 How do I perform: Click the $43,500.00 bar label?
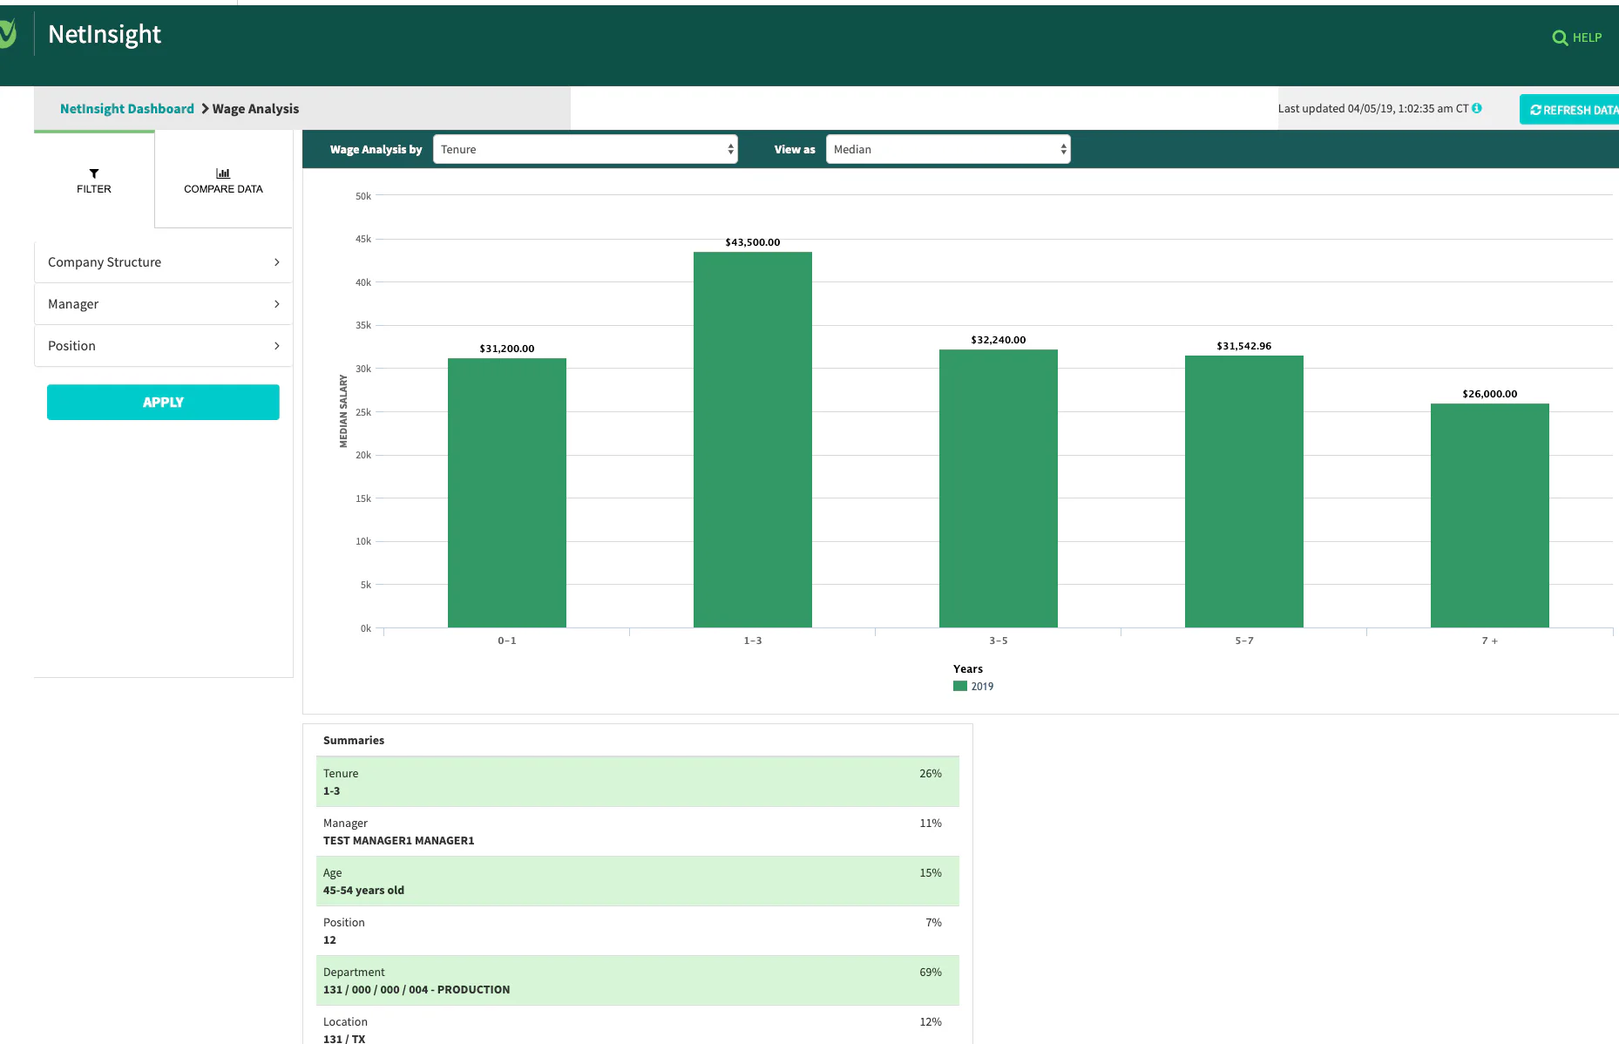click(x=753, y=242)
